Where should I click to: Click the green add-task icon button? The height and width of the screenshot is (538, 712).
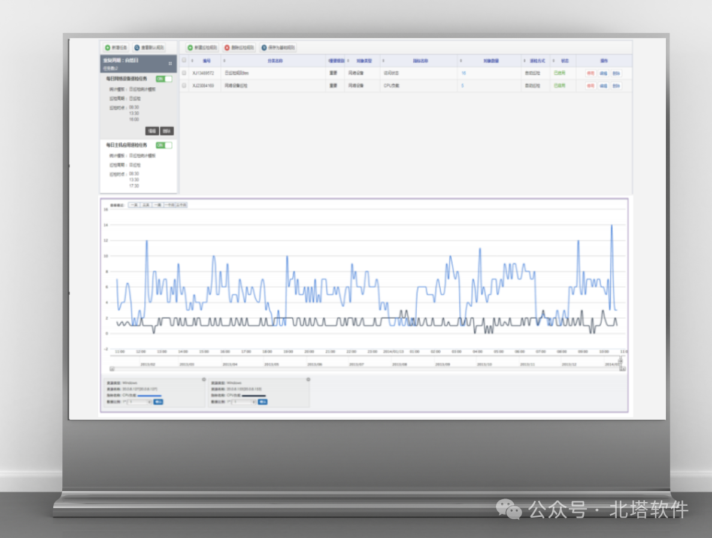pos(107,47)
